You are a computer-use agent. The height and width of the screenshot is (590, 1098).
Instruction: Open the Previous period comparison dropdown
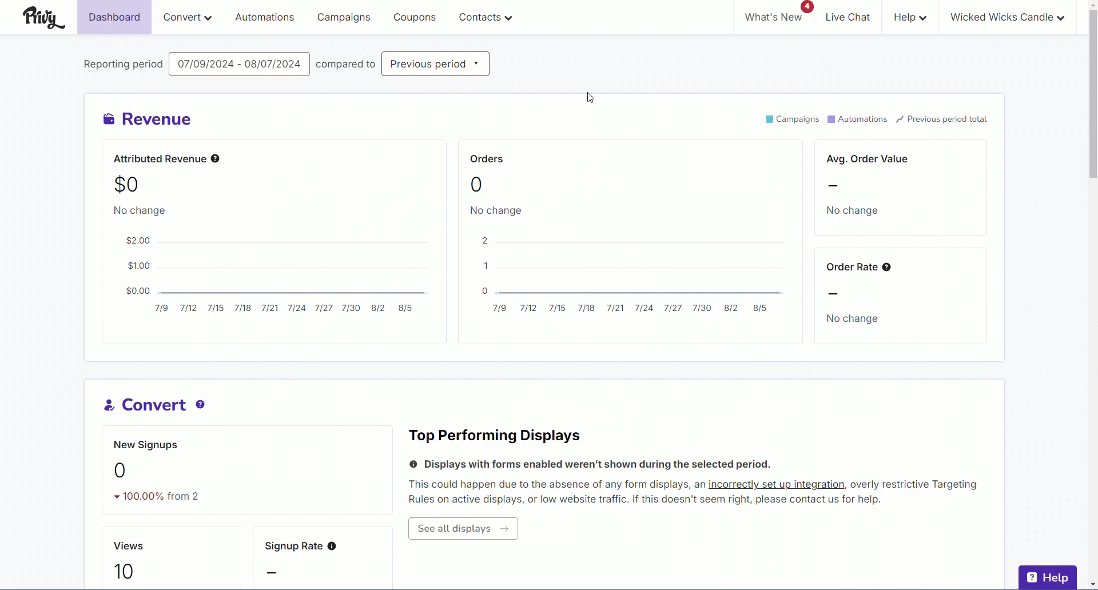pos(435,64)
